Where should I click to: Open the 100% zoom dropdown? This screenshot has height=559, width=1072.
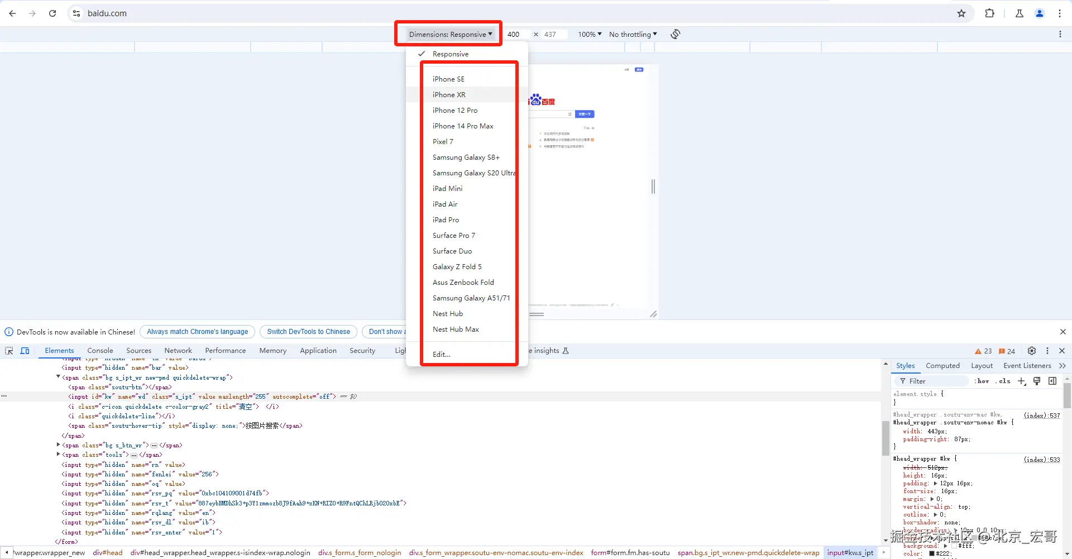click(x=590, y=34)
